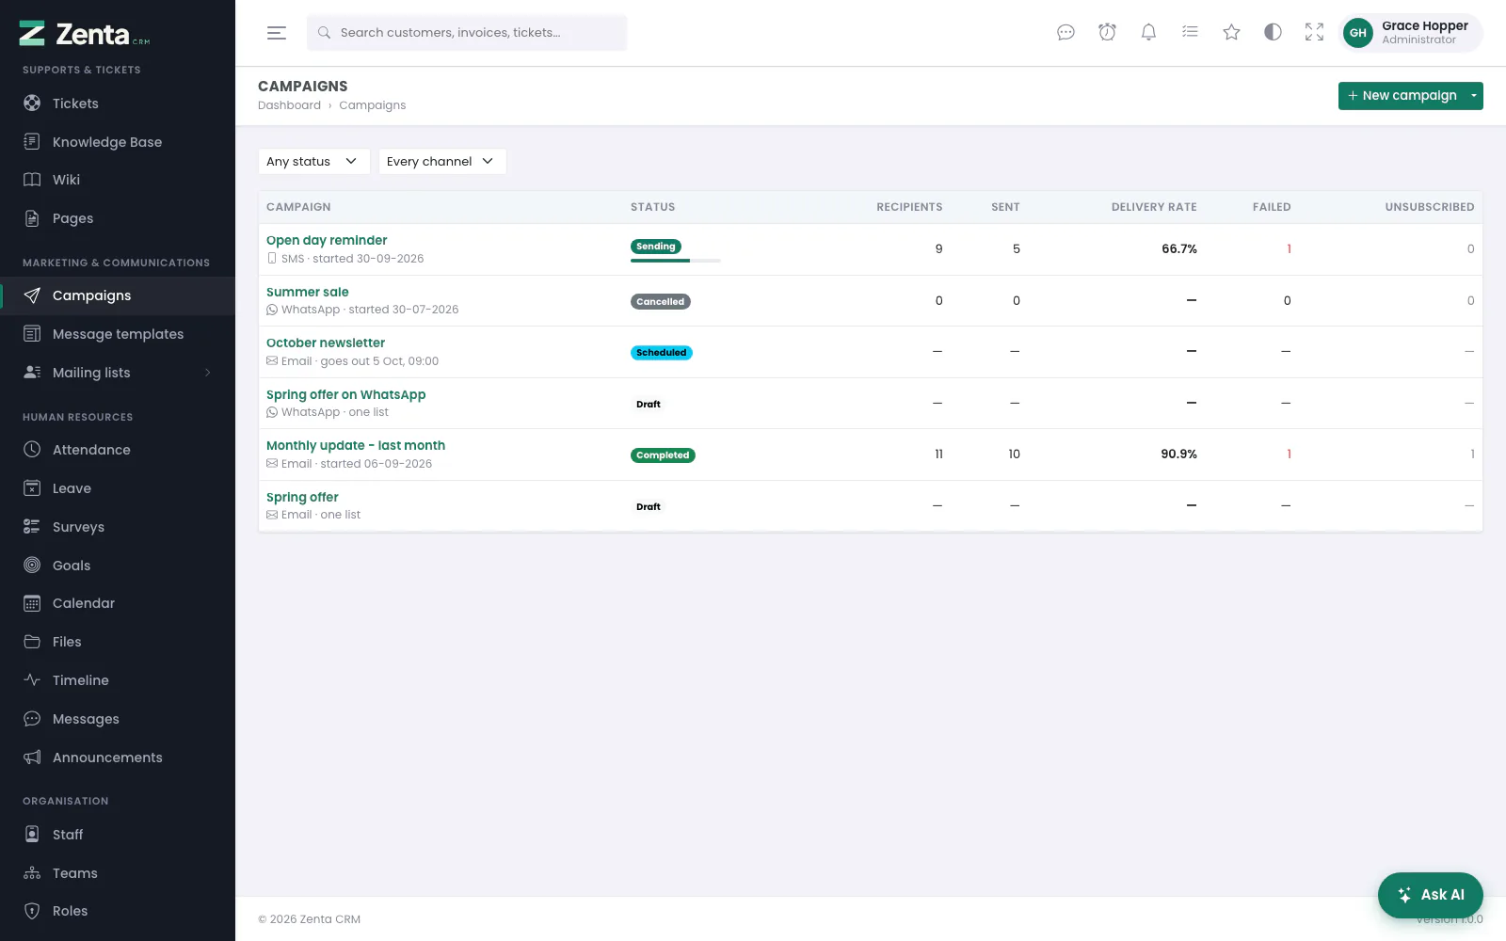Image resolution: width=1506 pixels, height=941 pixels.
Task: Open Calendar in sidebar
Action: [x=118, y=603]
